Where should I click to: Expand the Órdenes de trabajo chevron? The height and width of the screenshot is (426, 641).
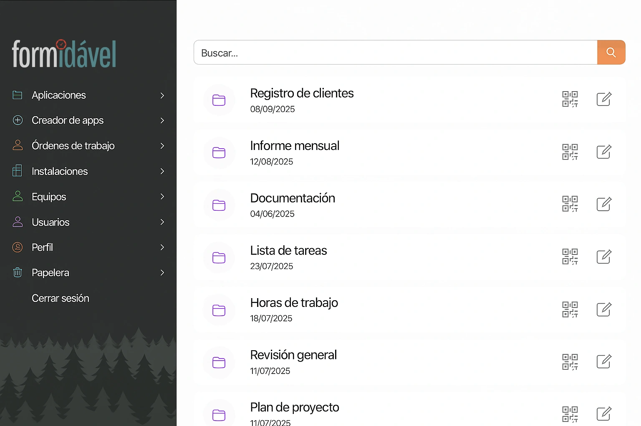coord(162,146)
